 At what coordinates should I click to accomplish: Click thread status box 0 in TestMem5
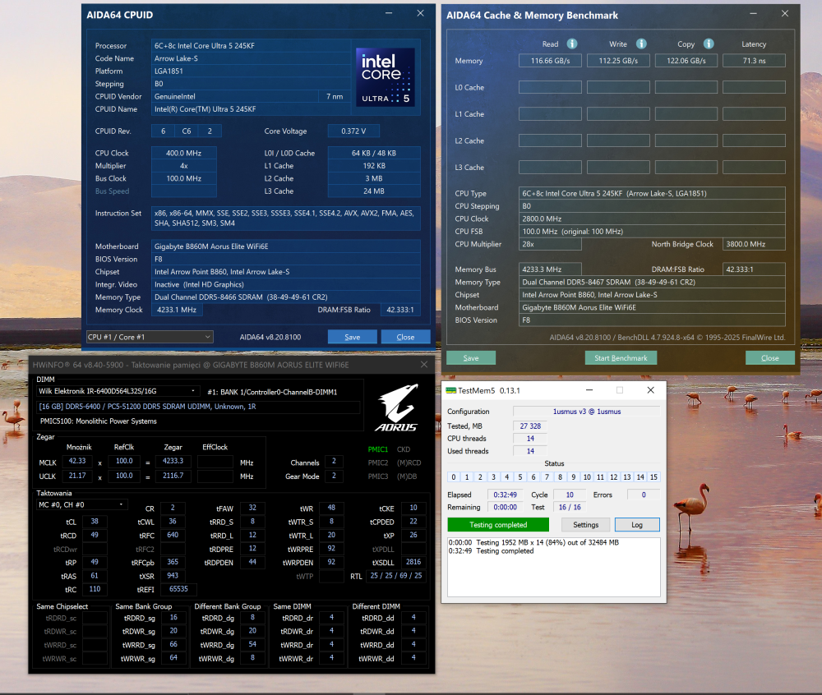point(454,477)
